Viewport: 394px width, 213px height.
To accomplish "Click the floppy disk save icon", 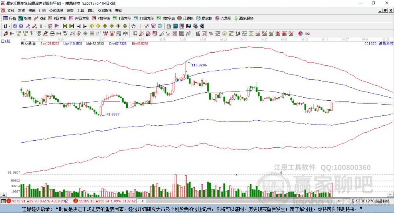I will 189,26.
